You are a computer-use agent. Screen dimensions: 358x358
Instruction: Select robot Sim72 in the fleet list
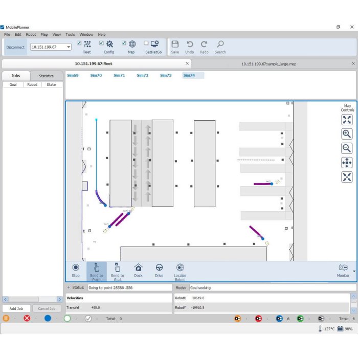pos(142,75)
